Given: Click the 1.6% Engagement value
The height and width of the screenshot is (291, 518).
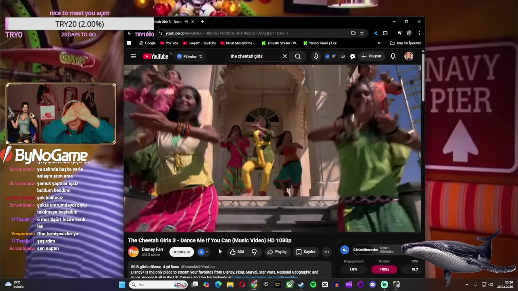Looking at the screenshot, I should [x=353, y=269].
